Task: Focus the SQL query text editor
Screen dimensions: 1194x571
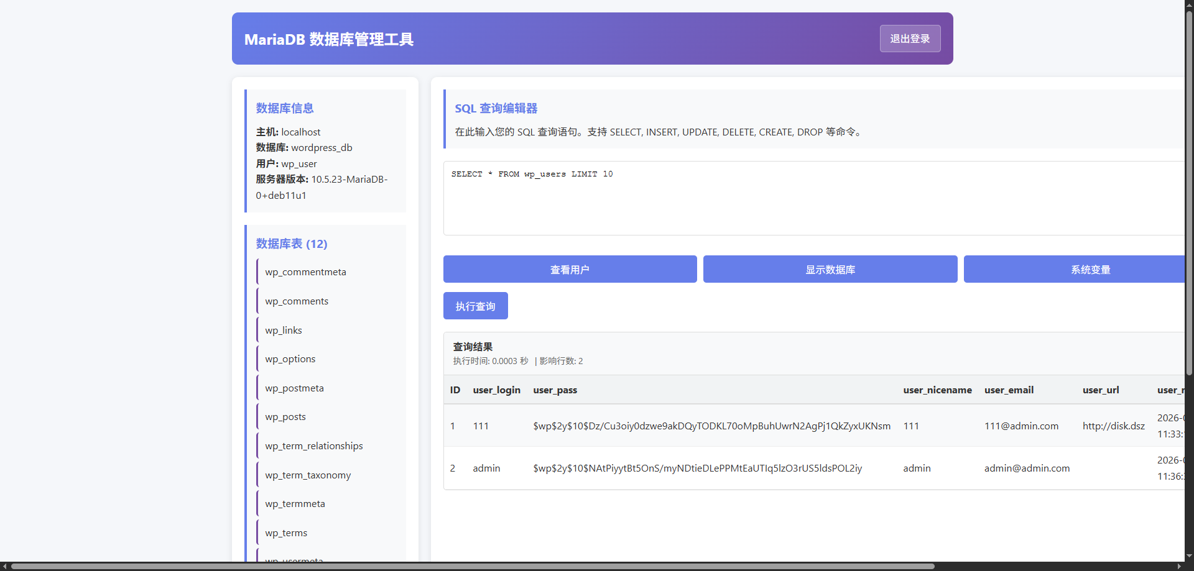Action: coord(808,198)
